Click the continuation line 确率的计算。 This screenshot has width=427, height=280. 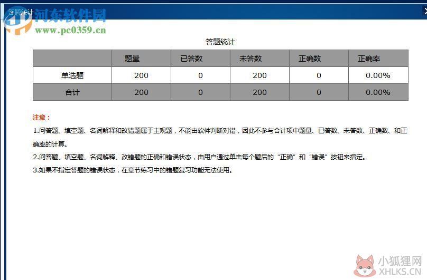(50, 144)
